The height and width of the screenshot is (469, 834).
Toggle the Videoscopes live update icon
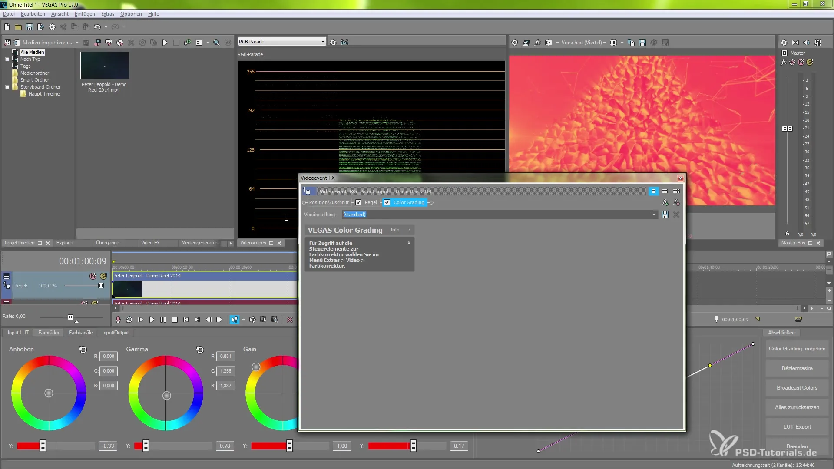[x=344, y=42]
